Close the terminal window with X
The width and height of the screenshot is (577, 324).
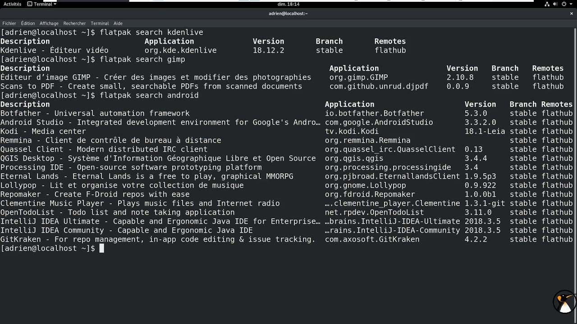pyautogui.click(x=572, y=13)
